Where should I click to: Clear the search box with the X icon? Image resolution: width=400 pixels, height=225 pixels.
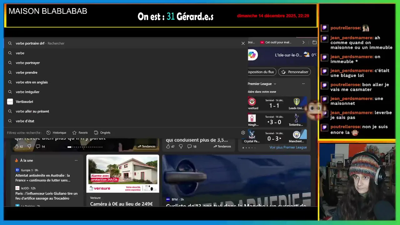243,43
